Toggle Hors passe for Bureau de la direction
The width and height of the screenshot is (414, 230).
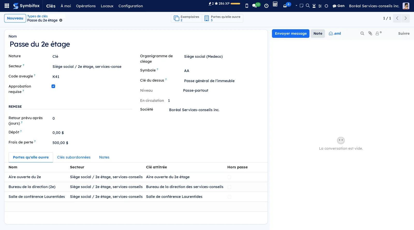pyautogui.click(x=229, y=187)
